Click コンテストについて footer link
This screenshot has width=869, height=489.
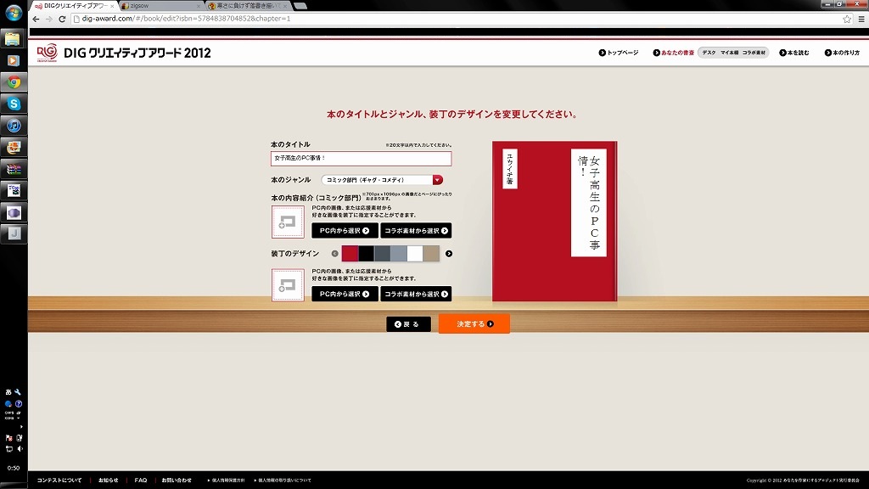tap(59, 481)
